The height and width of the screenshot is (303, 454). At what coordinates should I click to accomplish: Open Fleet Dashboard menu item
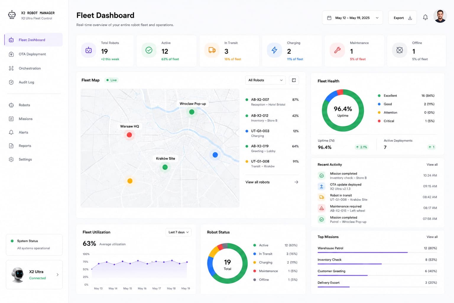(34, 40)
